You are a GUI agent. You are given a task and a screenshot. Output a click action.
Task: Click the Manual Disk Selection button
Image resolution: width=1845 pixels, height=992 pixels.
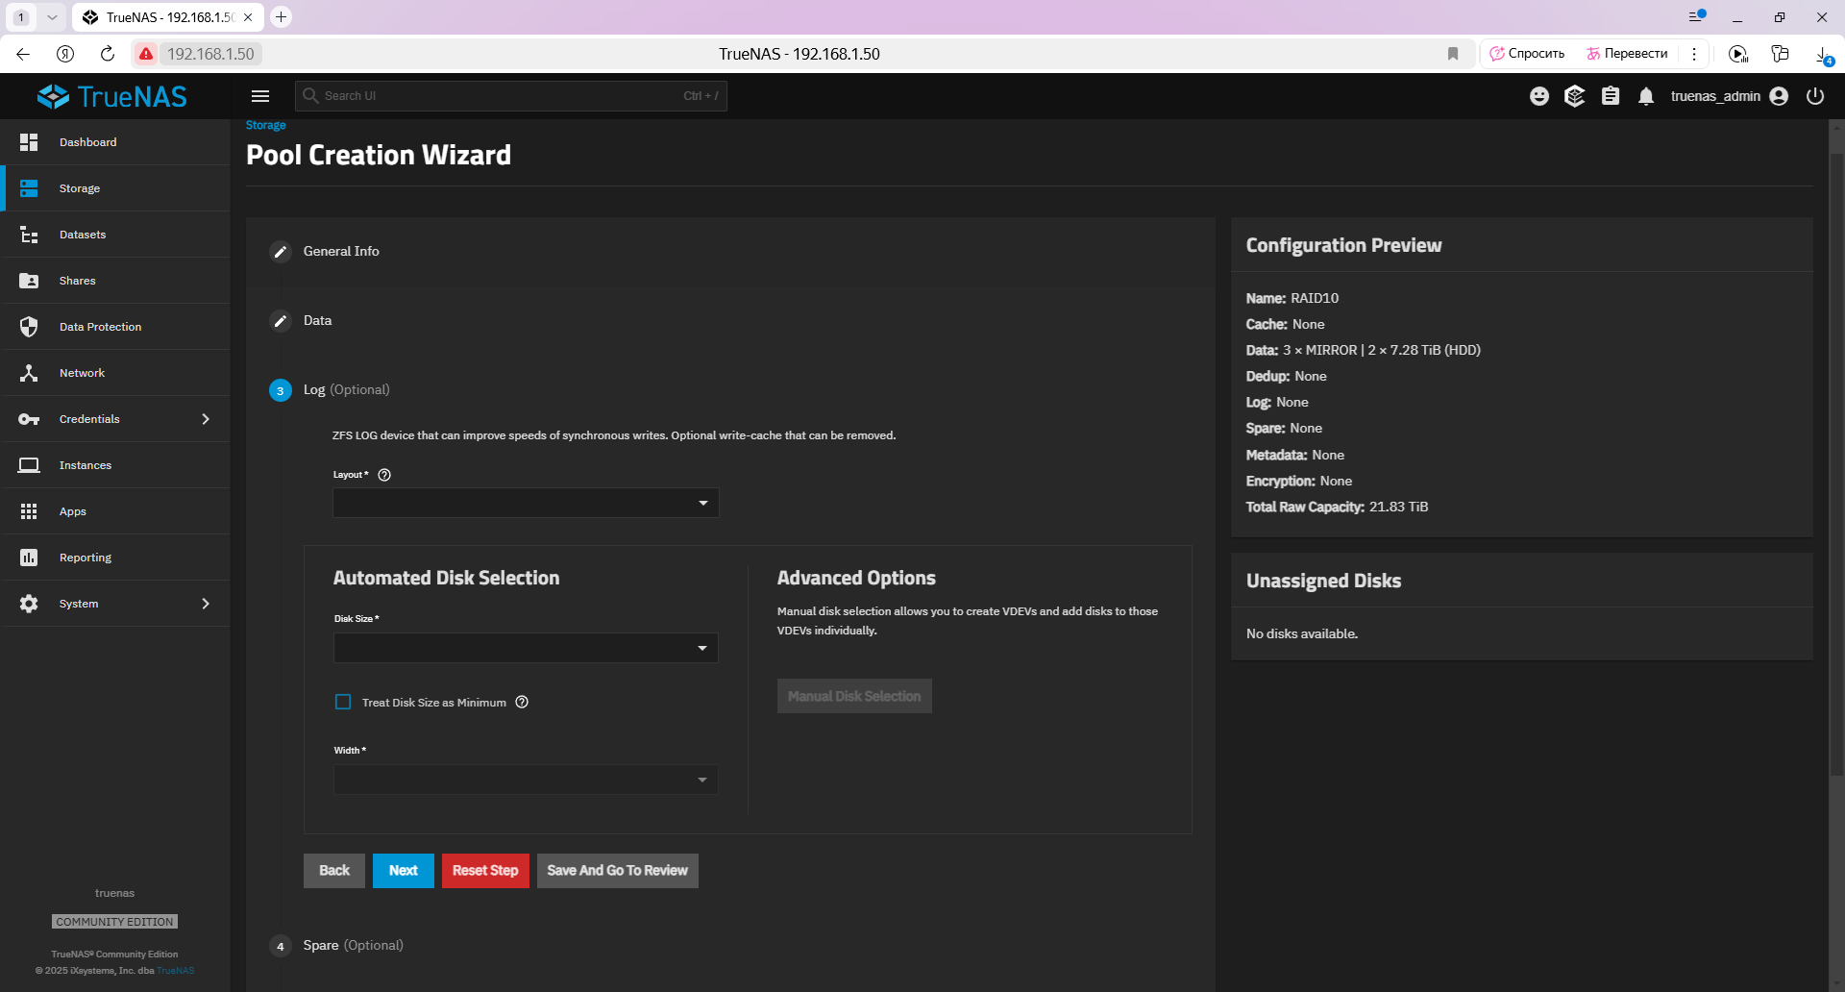(x=854, y=696)
